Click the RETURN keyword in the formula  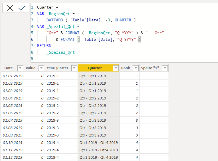44,46
